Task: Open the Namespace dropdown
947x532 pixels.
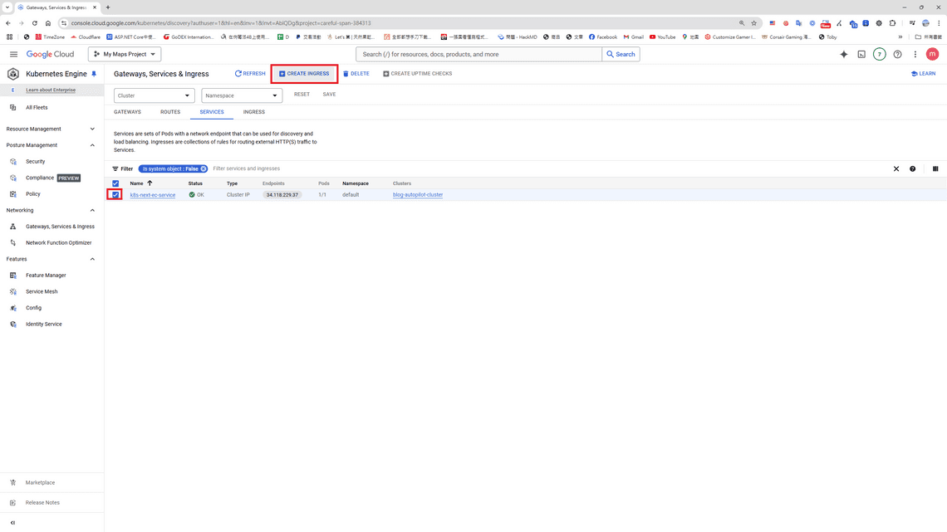Action: (x=242, y=95)
